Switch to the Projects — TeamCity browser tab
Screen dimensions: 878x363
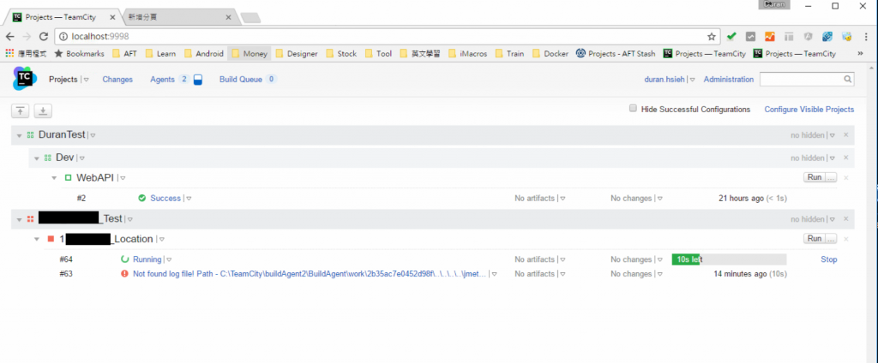pos(62,17)
